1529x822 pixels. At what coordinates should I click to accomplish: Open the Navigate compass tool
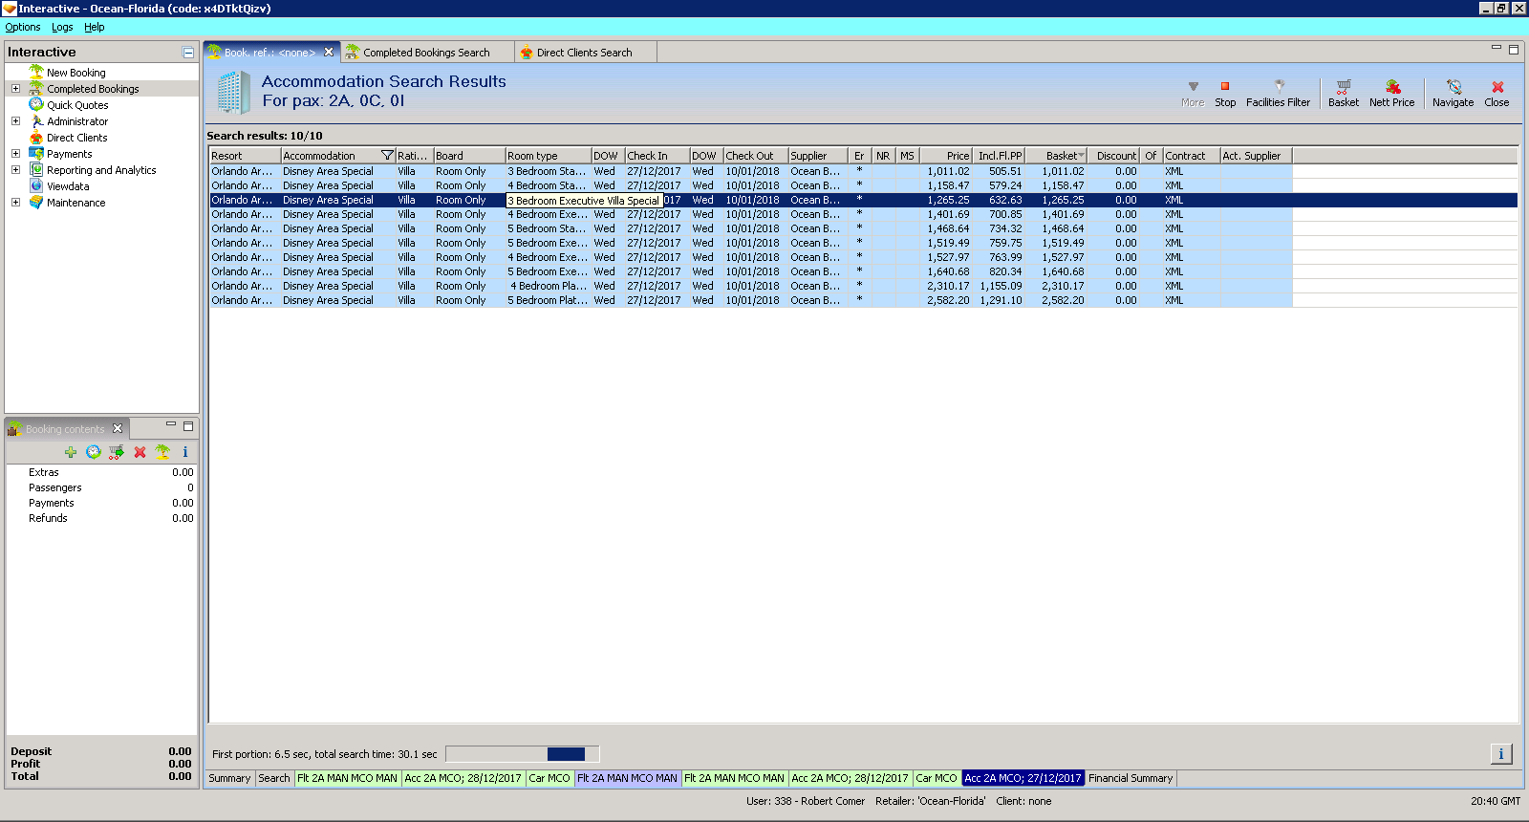[x=1453, y=93]
